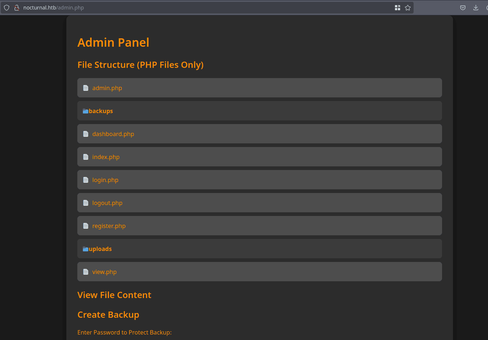Select the index.php file name
Viewport: 488px width, 340px height.
(x=106, y=157)
